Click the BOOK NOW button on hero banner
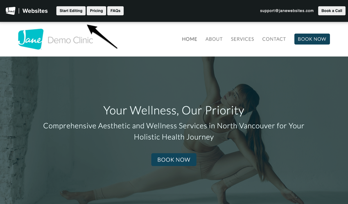This screenshot has width=348, height=204. [174, 159]
